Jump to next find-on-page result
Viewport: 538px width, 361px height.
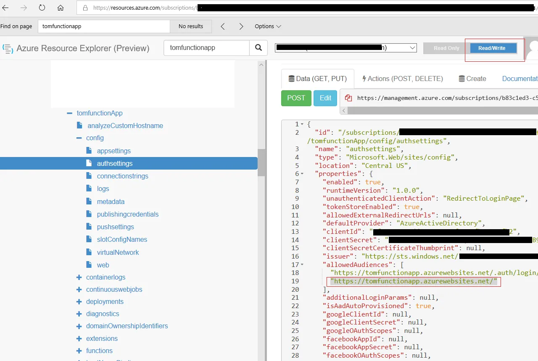click(241, 26)
